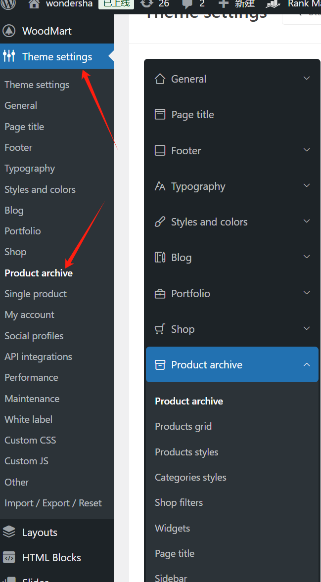Viewport: 321px width, 582px height.
Task: Click the Portfolio briefcase icon
Action: coord(160,294)
